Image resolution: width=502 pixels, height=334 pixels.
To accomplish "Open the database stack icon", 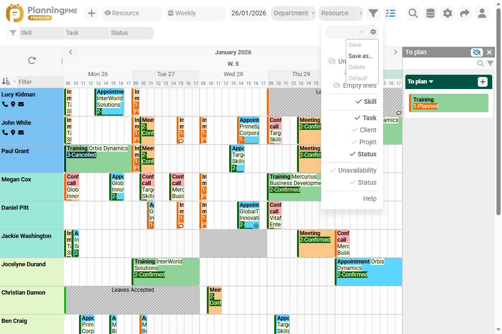I will click(x=430, y=13).
